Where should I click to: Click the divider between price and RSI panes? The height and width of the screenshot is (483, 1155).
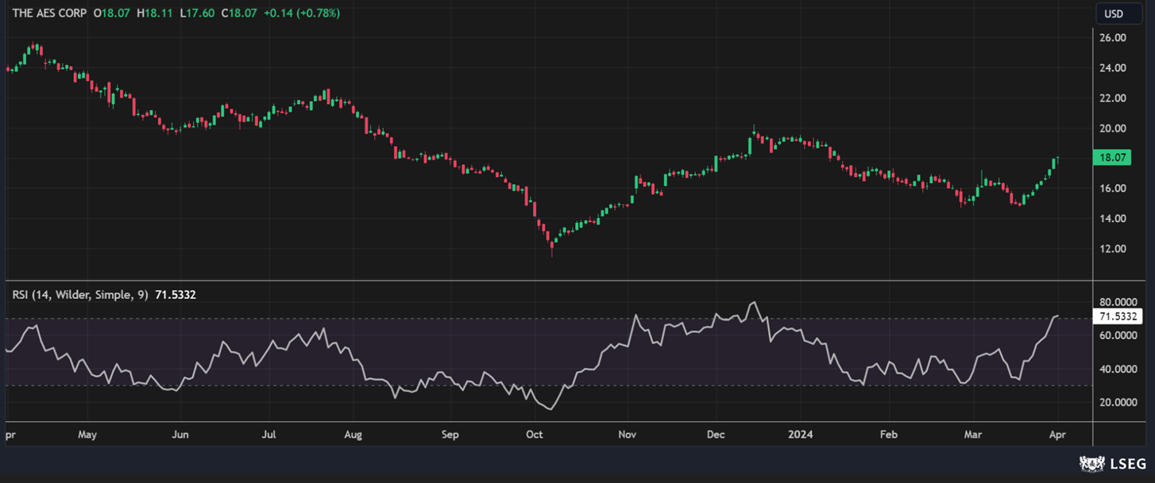(547, 281)
